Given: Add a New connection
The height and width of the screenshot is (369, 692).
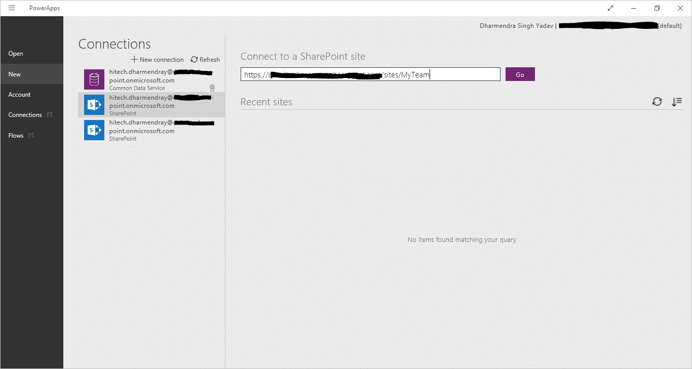Looking at the screenshot, I should 157,59.
